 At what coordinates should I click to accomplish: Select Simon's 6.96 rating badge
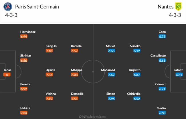pyautogui.click(x=111, y=99)
